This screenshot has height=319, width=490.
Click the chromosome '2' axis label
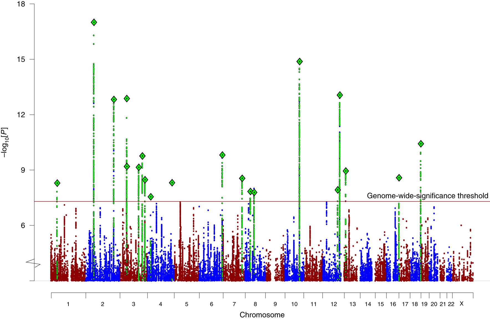coord(103,304)
